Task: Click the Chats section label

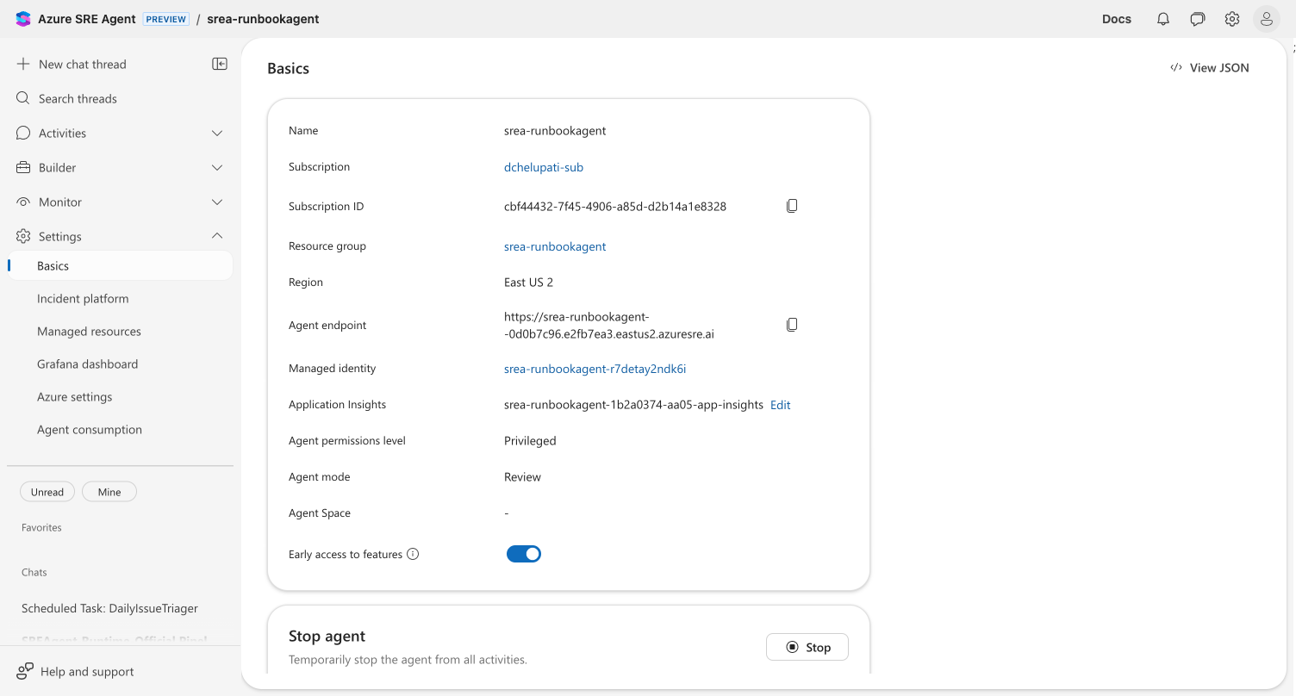Action: (34, 572)
